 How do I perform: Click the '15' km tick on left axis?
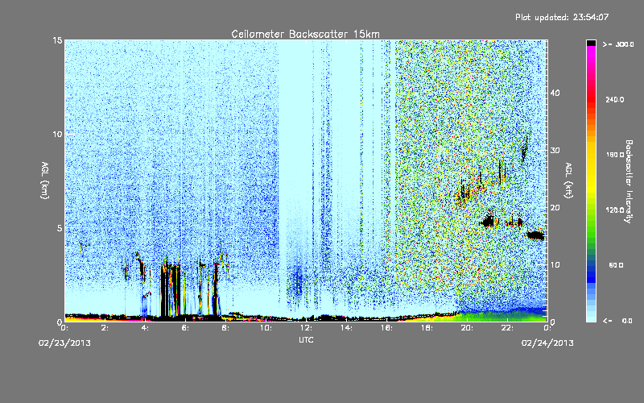[57, 40]
